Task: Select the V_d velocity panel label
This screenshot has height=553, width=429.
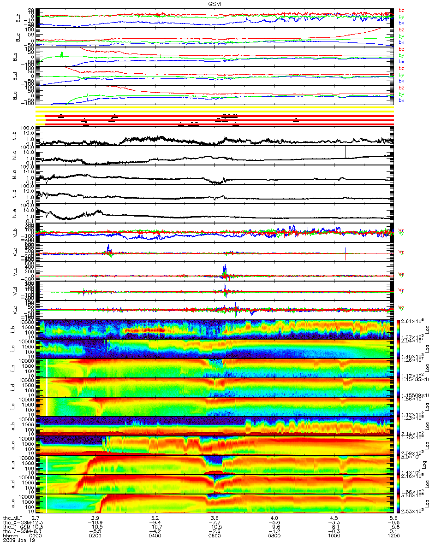Action: pos(15,292)
